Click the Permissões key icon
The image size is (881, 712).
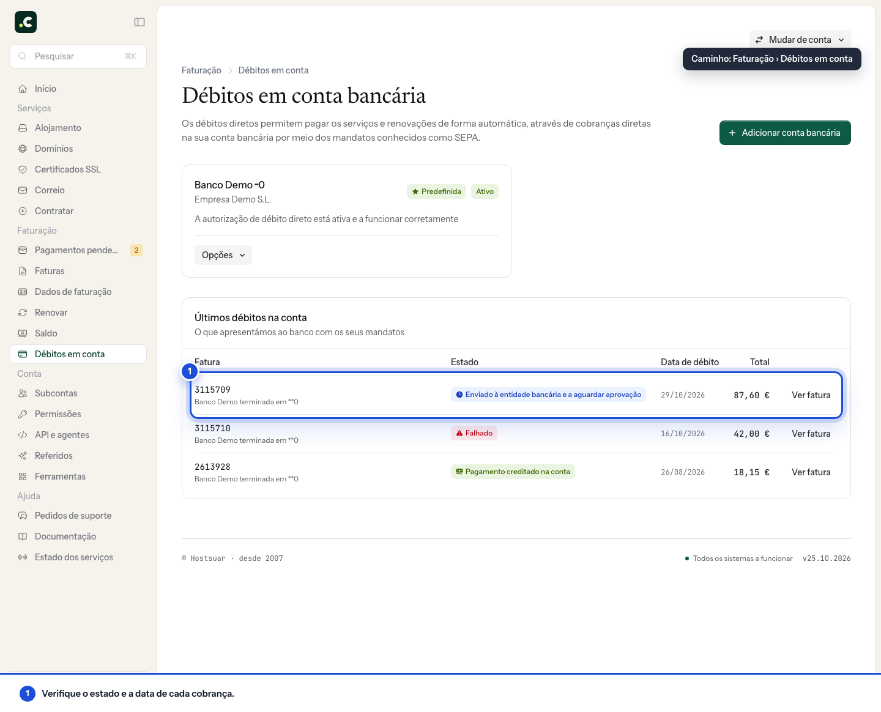click(23, 414)
